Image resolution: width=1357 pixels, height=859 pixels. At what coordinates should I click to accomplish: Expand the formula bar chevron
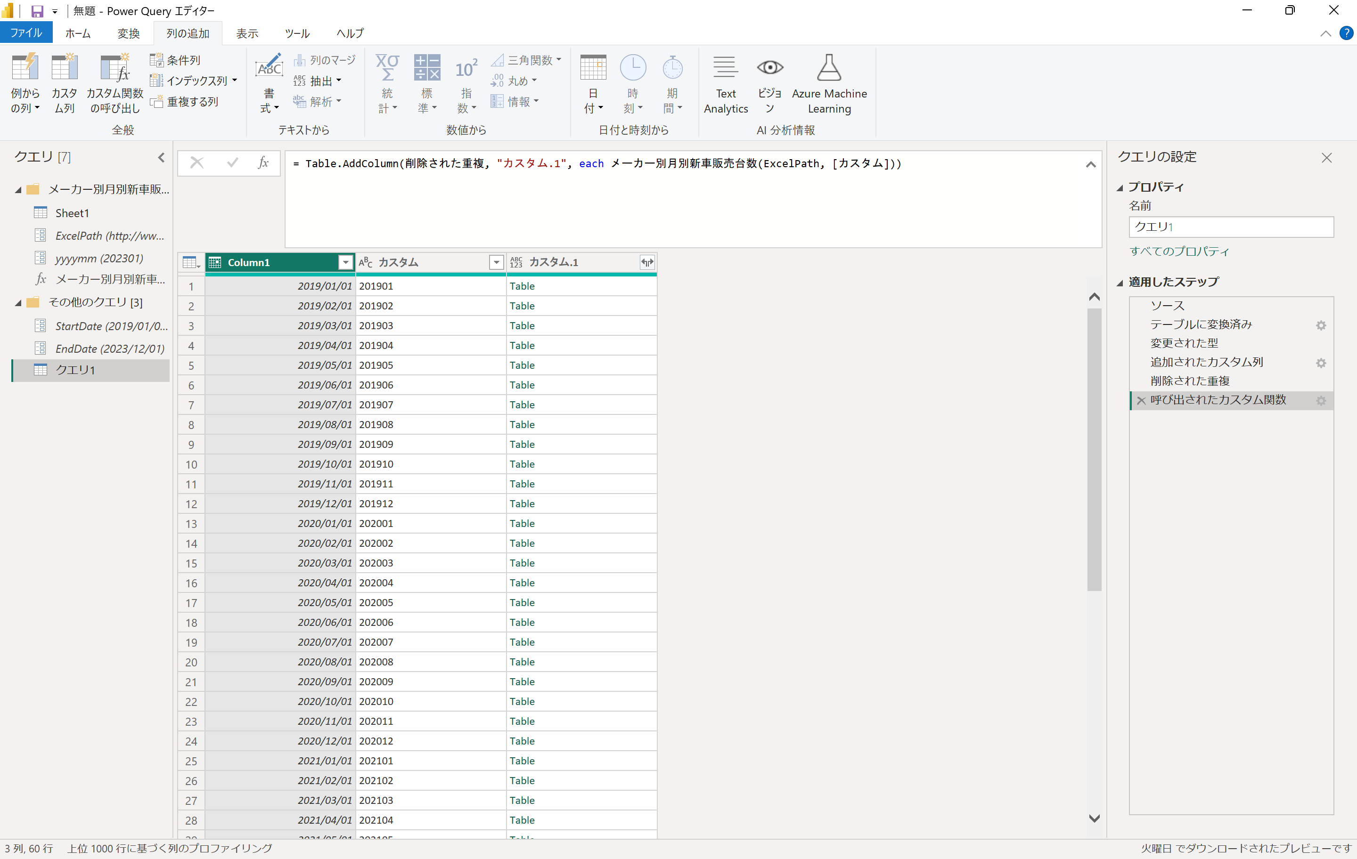(1090, 164)
